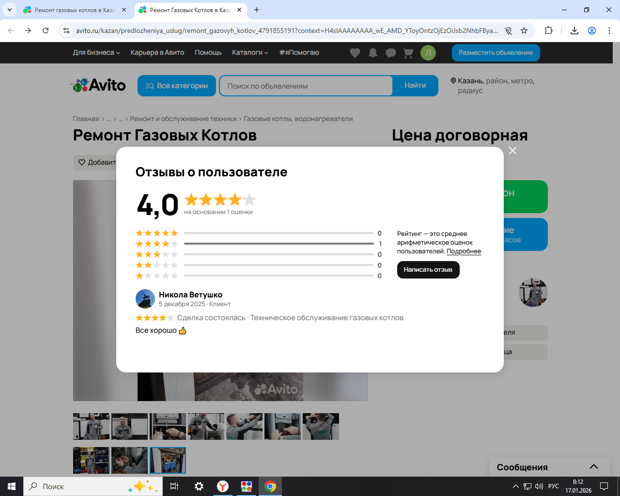
Task: Click Windows taskbar search box Поиск
Action: [x=93, y=486]
